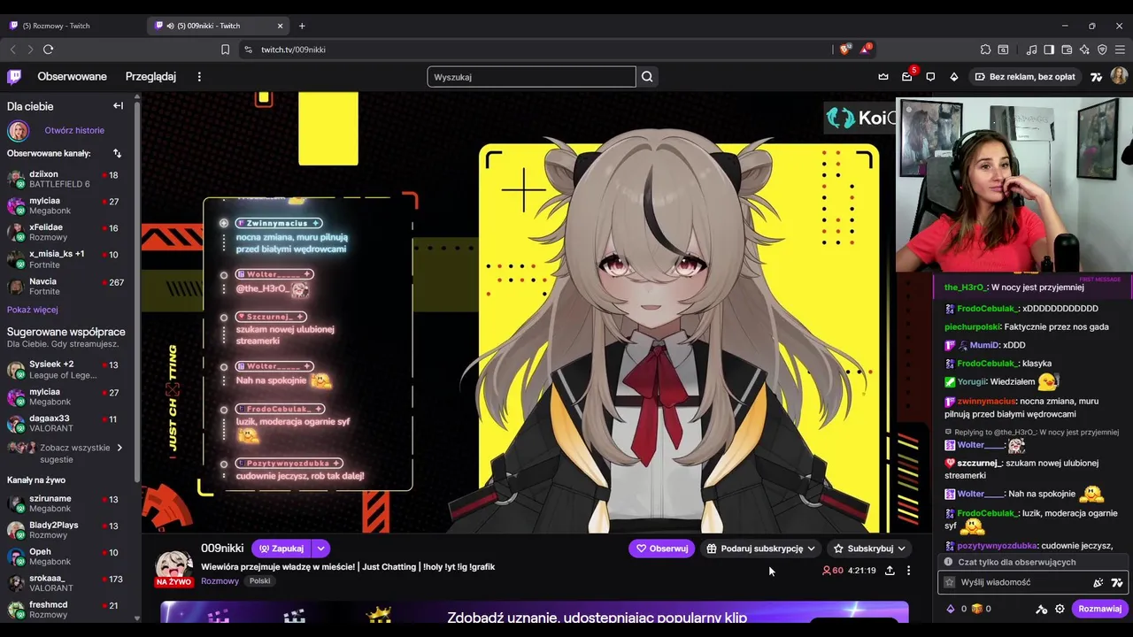Open chat settings gear

click(x=1060, y=609)
